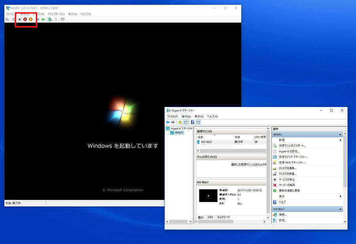The width and height of the screenshot is (356, 244).
Task: Click the orange Save state toolbar icon
Action: coord(30,19)
